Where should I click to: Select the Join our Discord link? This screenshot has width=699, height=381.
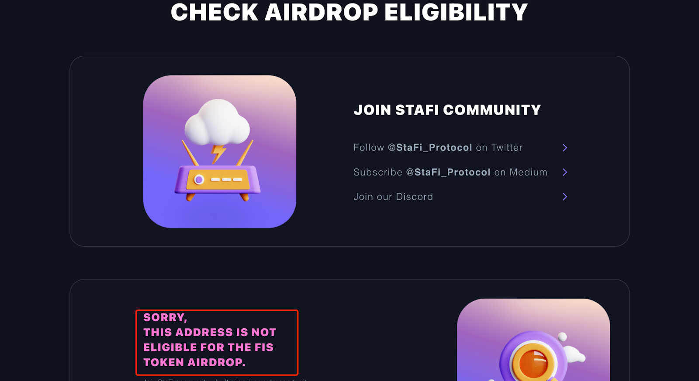(x=393, y=197)
